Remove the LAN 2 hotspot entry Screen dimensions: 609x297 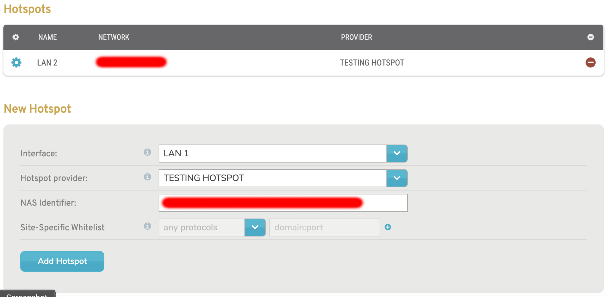591,62
